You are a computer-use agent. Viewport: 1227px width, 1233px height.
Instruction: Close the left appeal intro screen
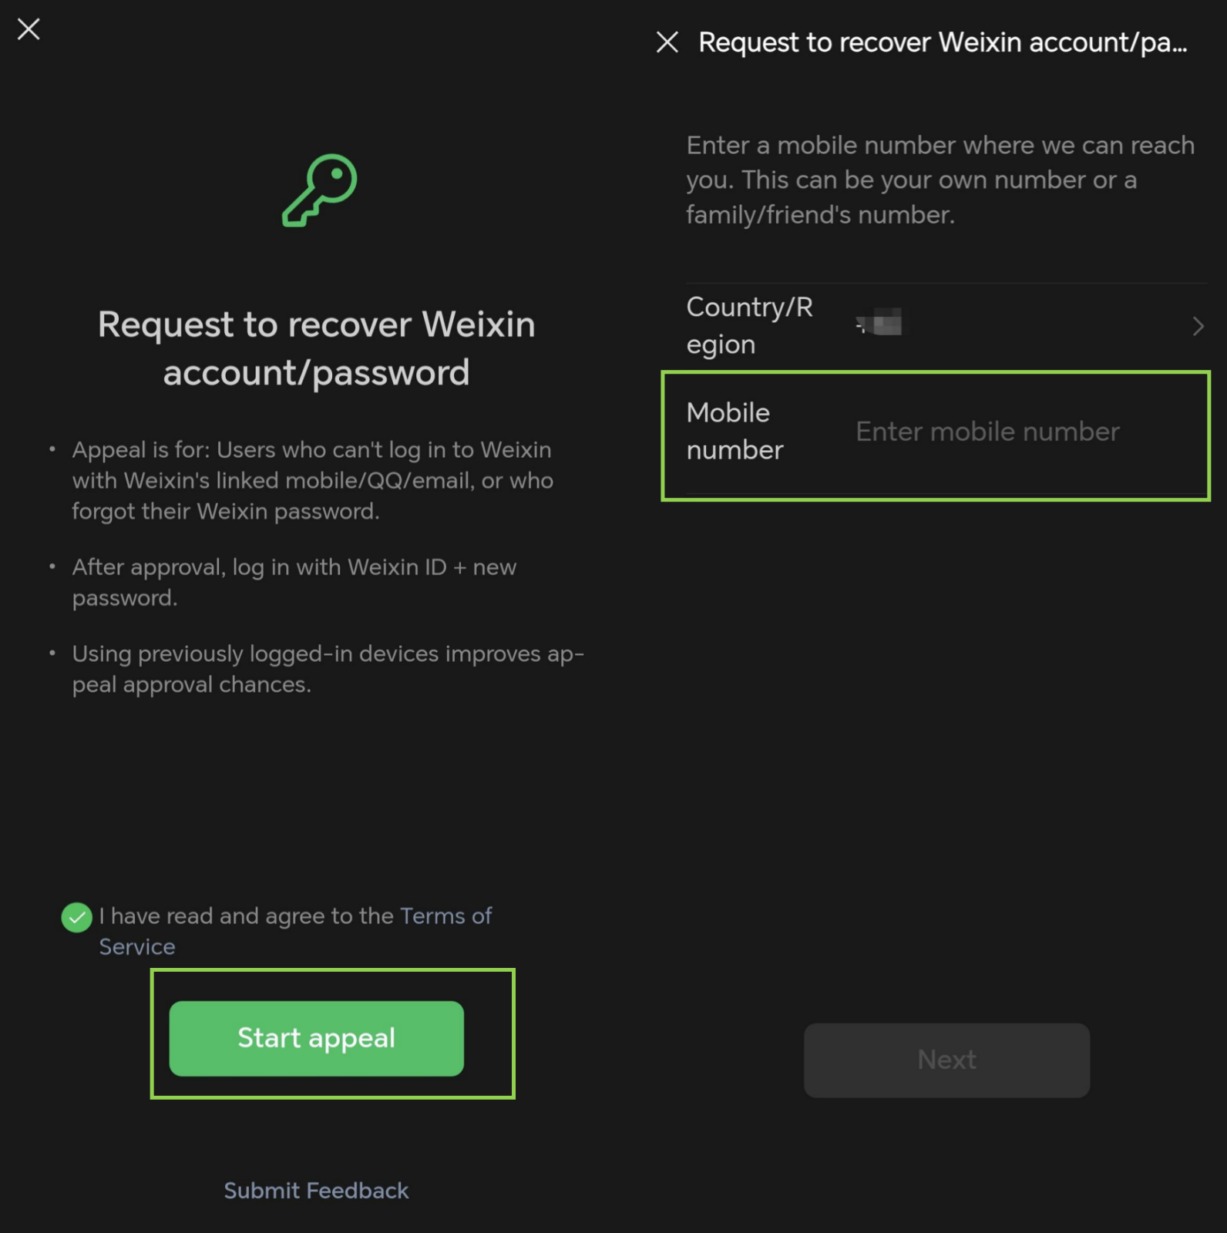[x=29, y=29]
